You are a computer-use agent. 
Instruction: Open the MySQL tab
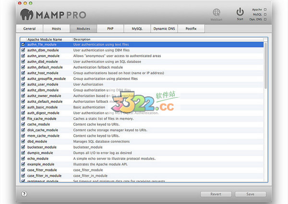pos(137,29)
